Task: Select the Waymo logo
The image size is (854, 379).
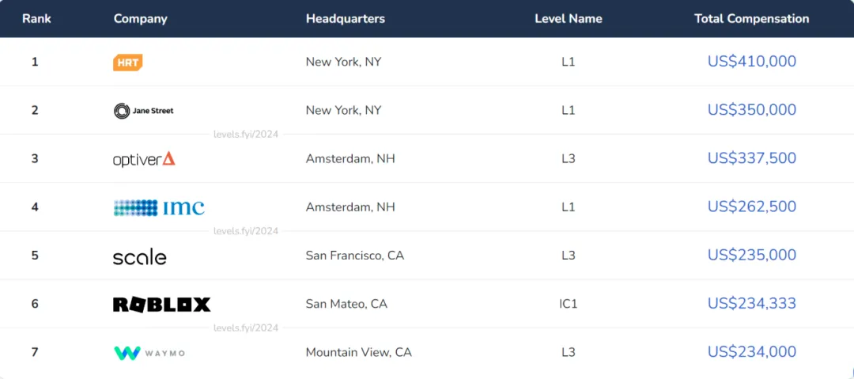Action: click(149, 353)
